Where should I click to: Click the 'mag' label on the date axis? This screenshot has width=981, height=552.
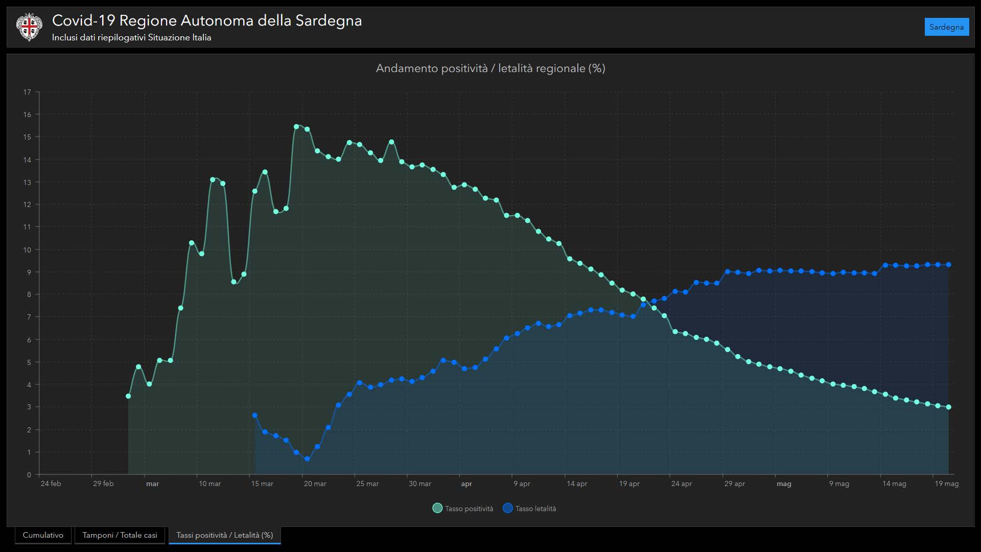pyautogui.click(x=783, y=484)
